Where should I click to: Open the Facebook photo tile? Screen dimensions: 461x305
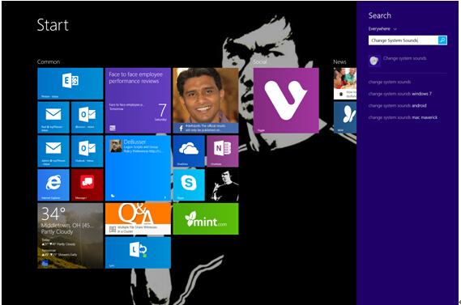click(206, 100)
